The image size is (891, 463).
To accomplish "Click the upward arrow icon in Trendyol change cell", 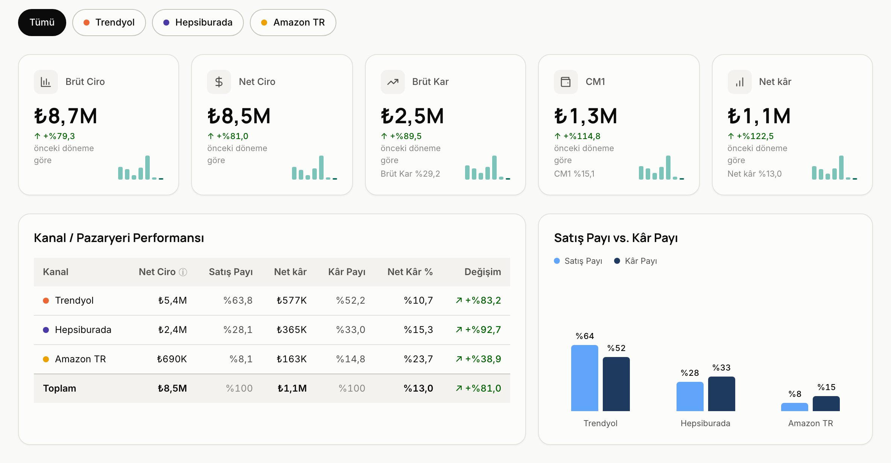I will [459, 300].
